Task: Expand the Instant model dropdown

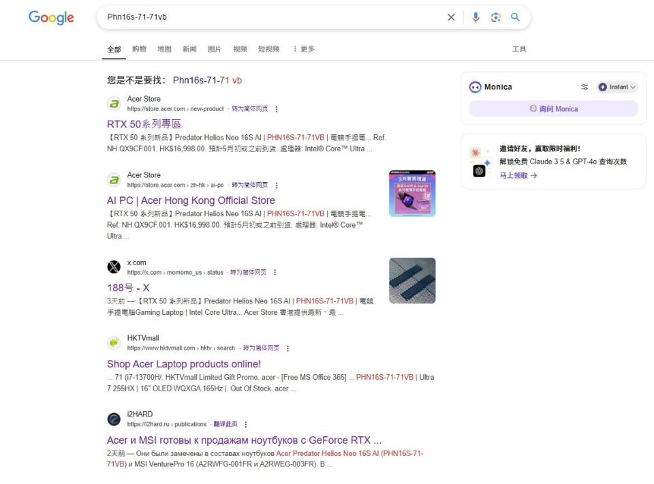Action: (617, 87)
